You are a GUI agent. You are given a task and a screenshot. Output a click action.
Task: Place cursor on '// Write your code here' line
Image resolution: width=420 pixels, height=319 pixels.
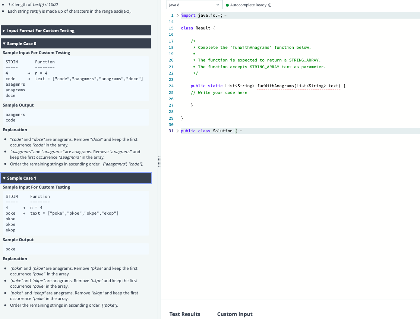point(219,92)
